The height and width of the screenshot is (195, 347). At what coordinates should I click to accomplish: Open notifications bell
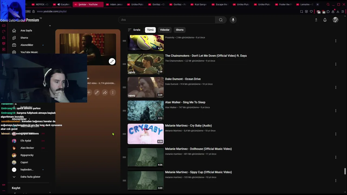click(325, 20)
